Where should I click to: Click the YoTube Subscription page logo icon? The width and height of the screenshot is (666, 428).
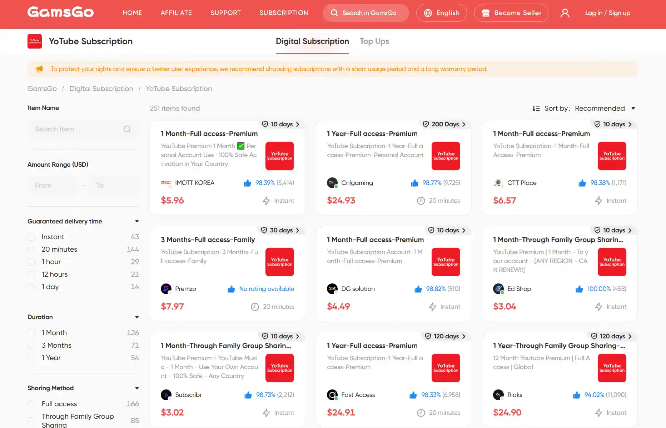[x=35, y=41]
